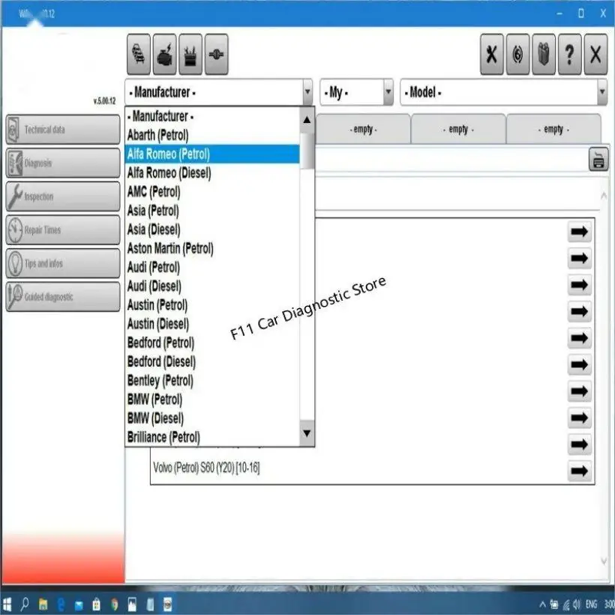
Task: Open the Diagnosis section
Action: click(63, 163)
